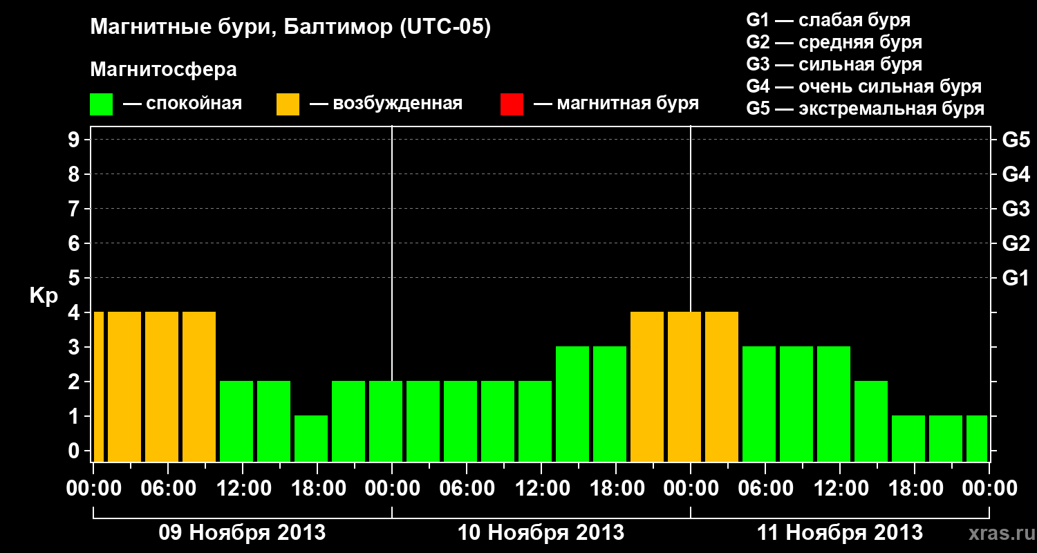Click the 12:00 time label for 10 Ноября
Viewport: 1037px width, 553px height.
coord(541,489)
